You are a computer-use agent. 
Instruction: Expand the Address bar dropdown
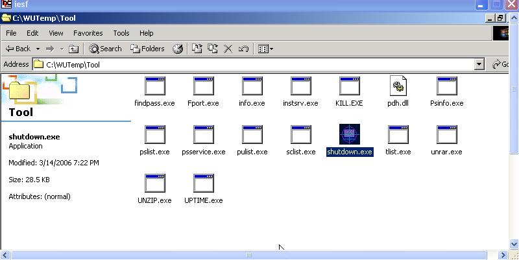tap(479, 64)
